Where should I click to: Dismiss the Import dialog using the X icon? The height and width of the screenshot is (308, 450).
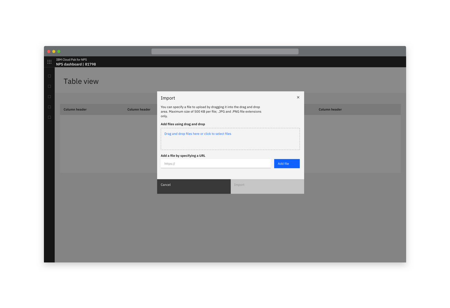coord(298,97)
